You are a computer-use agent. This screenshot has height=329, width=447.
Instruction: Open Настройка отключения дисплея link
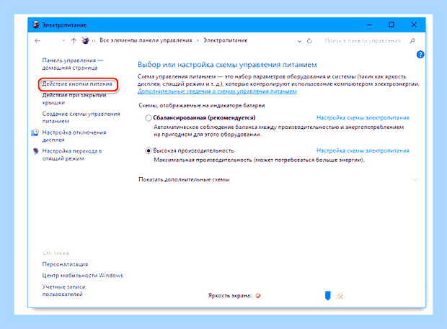click(x=74, y=136)
